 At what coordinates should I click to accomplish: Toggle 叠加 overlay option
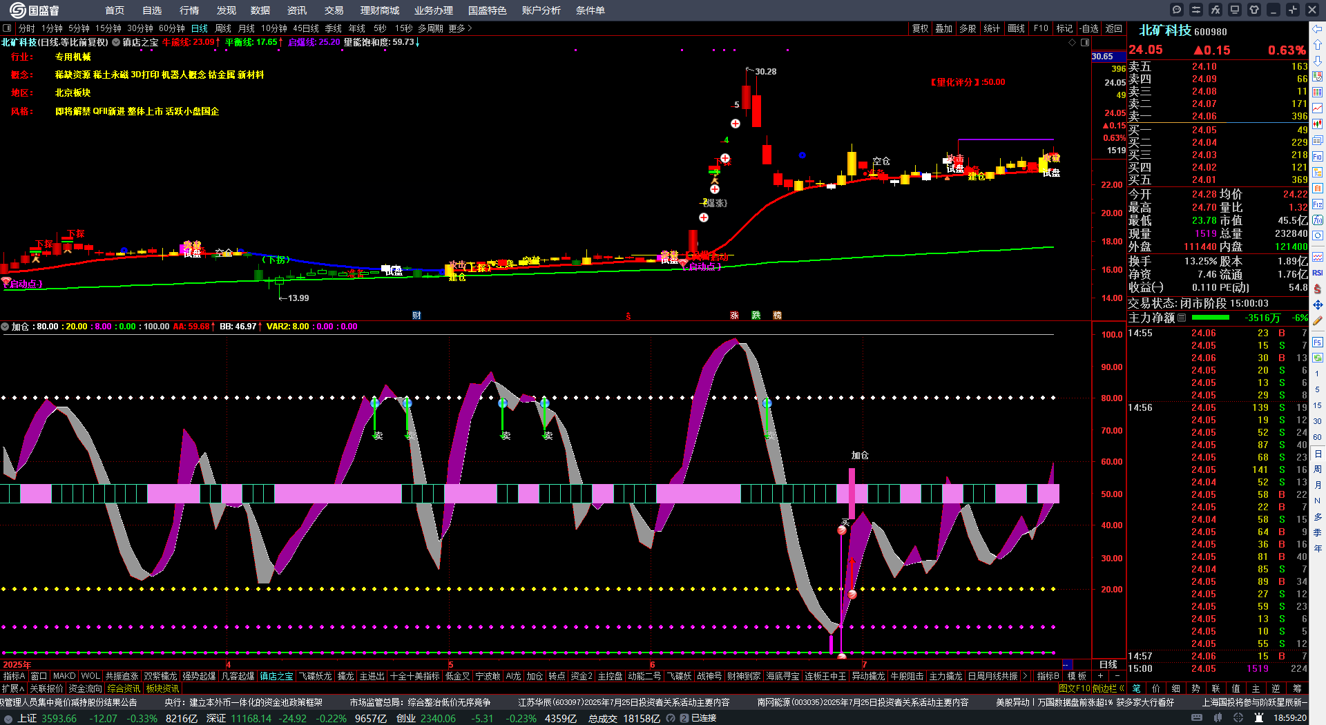point(943,28)
